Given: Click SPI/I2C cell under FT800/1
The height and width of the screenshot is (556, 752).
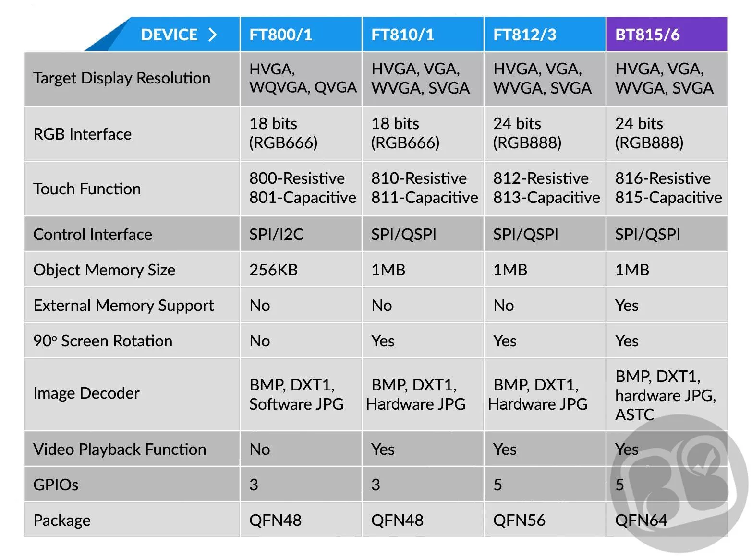Looking at the screenshot, I should [301, 234].
